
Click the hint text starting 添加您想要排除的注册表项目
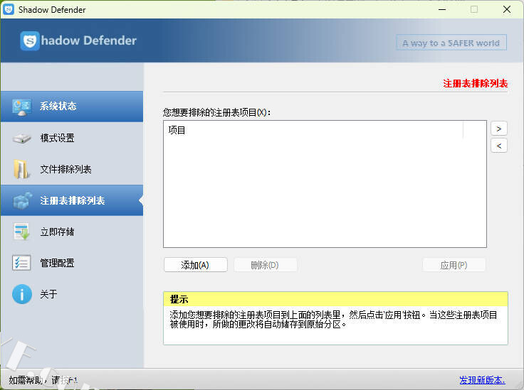(x=333, y=320)
